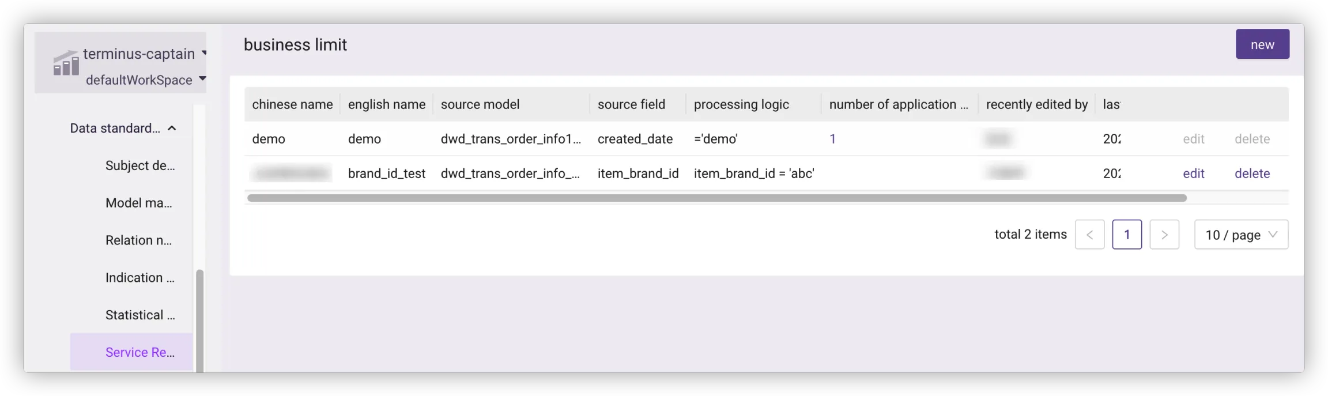Go to previous page arrow
The height and width of the screenshot is (396, 1328).
coord(1089,235)
